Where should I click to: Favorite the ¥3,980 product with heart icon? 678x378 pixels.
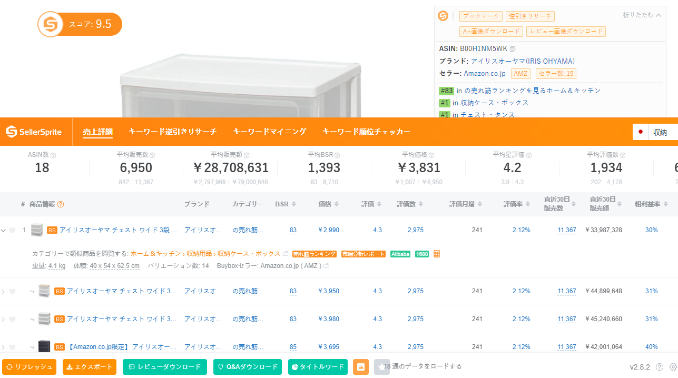tap(12, 319)
